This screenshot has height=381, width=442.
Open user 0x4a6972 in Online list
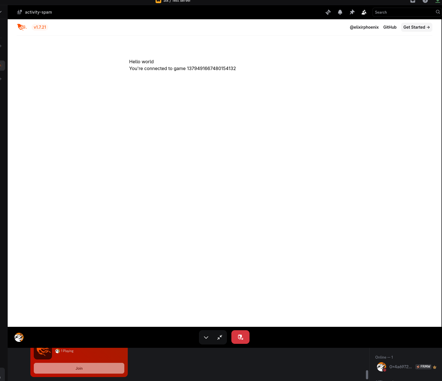(x=400, y=367)
